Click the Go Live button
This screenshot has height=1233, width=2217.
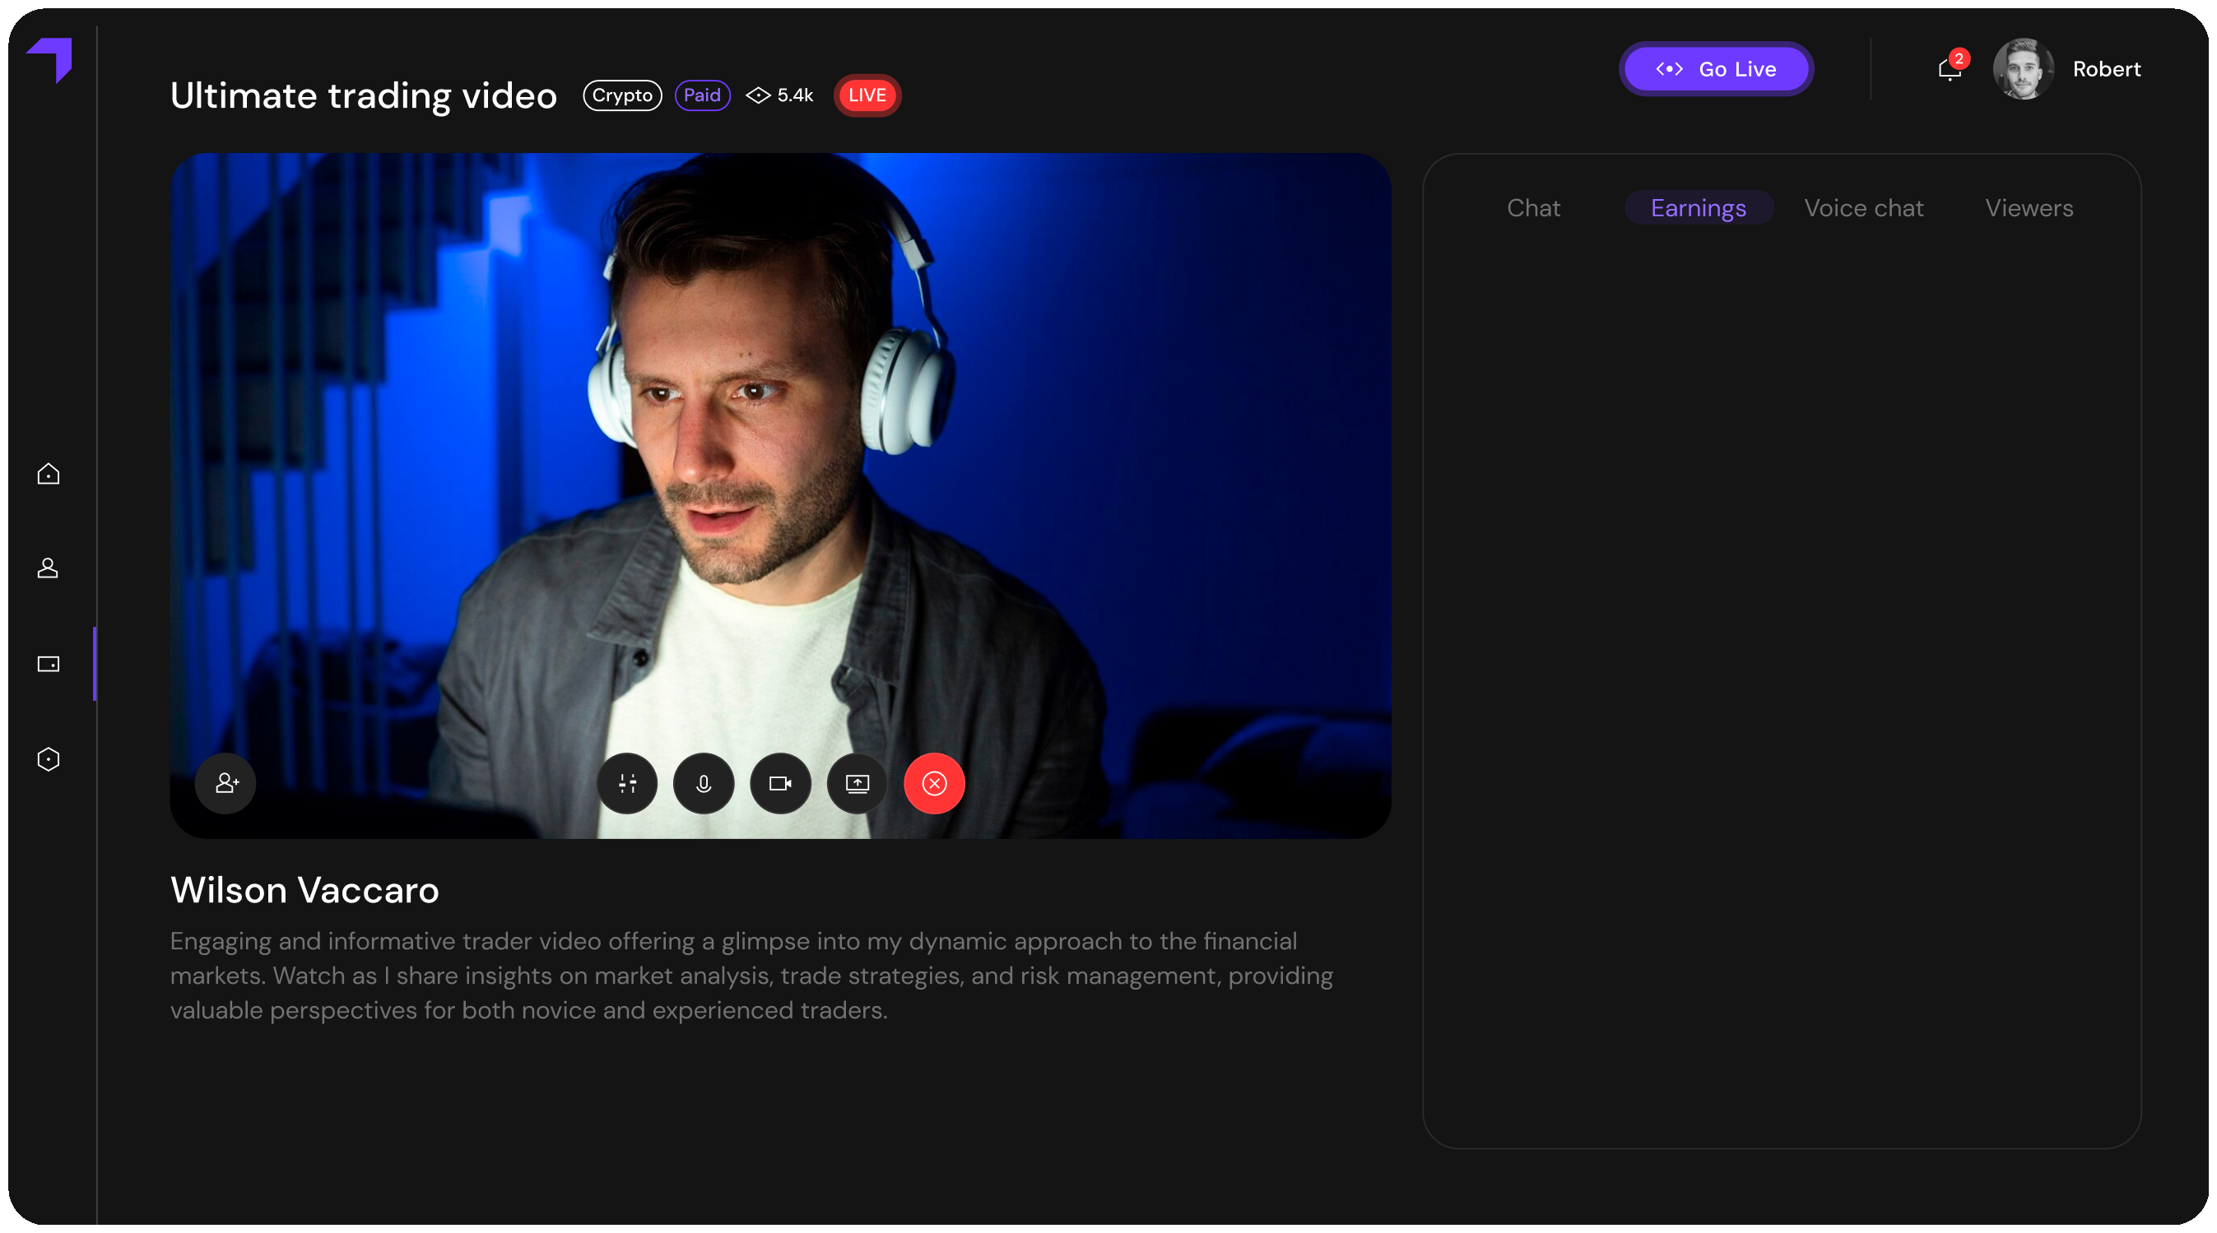click(1716, 69)
